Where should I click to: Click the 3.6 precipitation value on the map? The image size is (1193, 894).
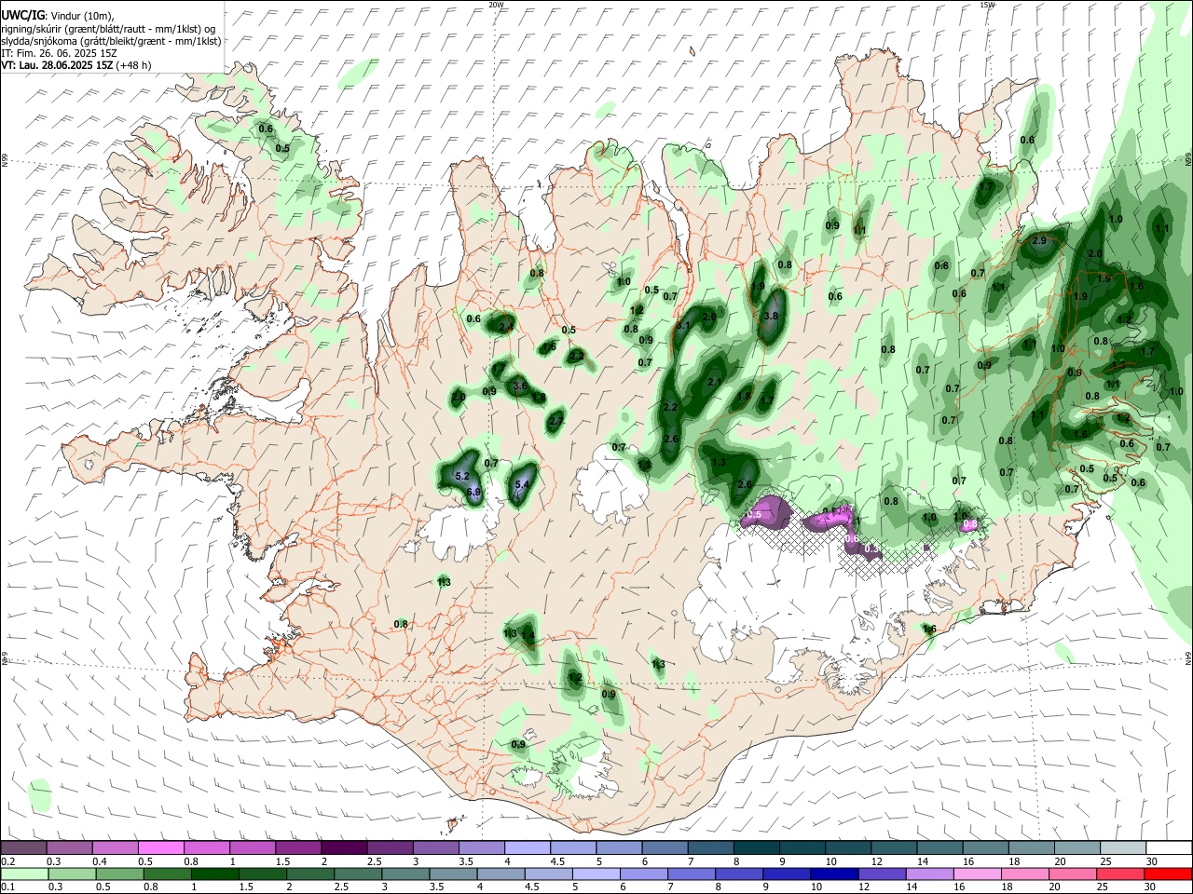520,386
